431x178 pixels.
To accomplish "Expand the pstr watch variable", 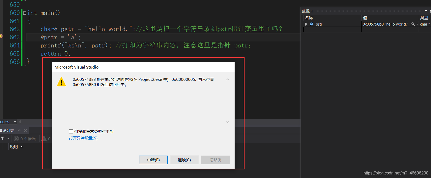I will pos(306,24).
